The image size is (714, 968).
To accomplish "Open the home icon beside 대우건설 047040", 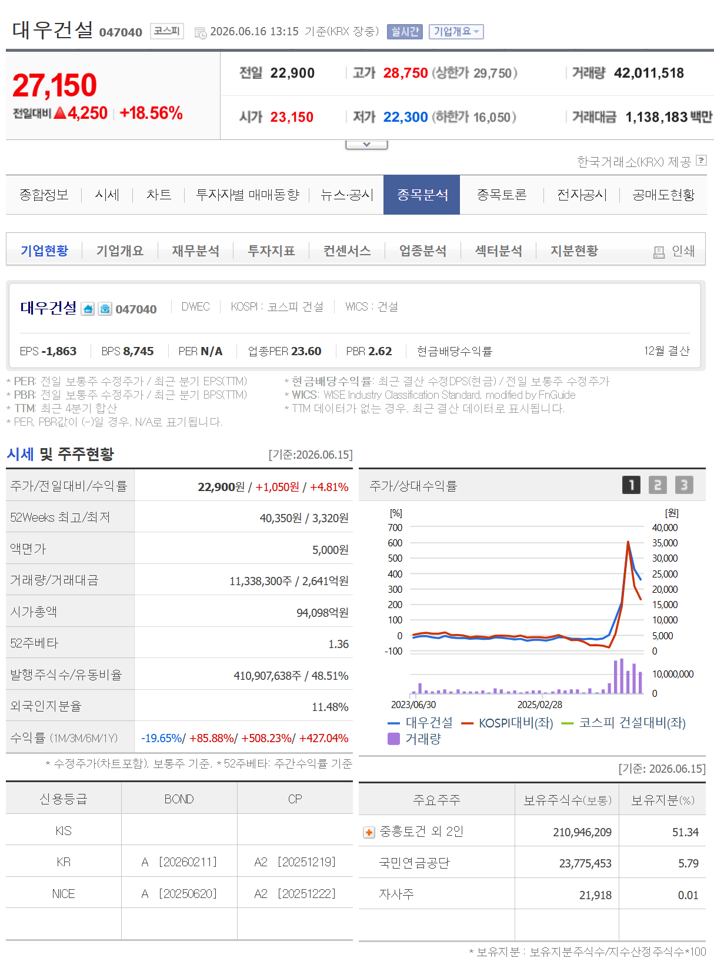I will pyautogui.click(x=88, y=309).
